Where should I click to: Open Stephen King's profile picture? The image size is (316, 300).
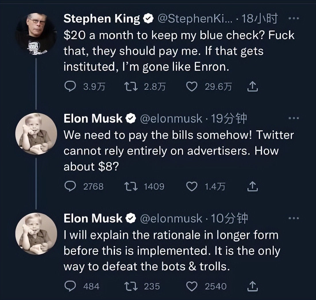pos(36,32)
